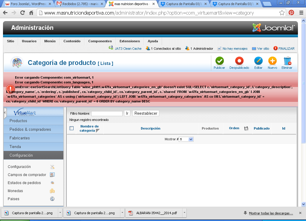This screenshot has height=221, width=306.
Task: Open dropdown for ALBARAN pdf download
Action: 184,213
